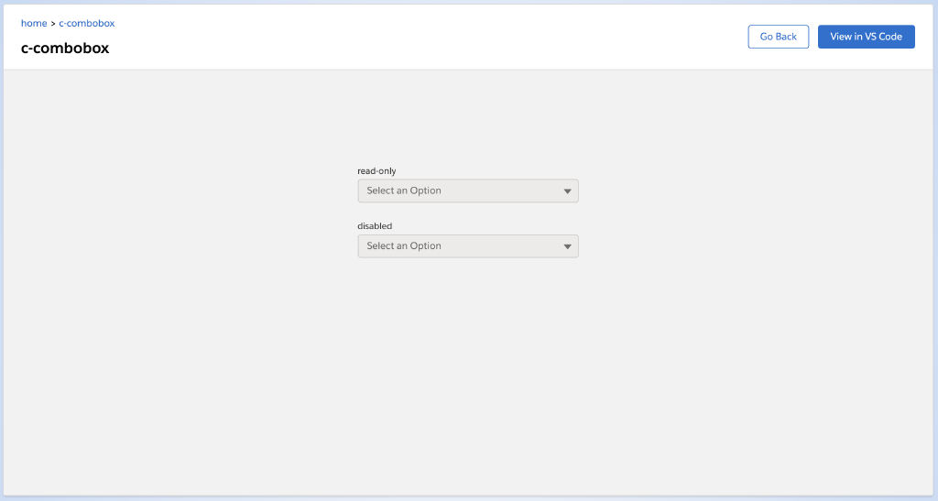
Task: Open the read-only combobox
Action: coord(467,191)
